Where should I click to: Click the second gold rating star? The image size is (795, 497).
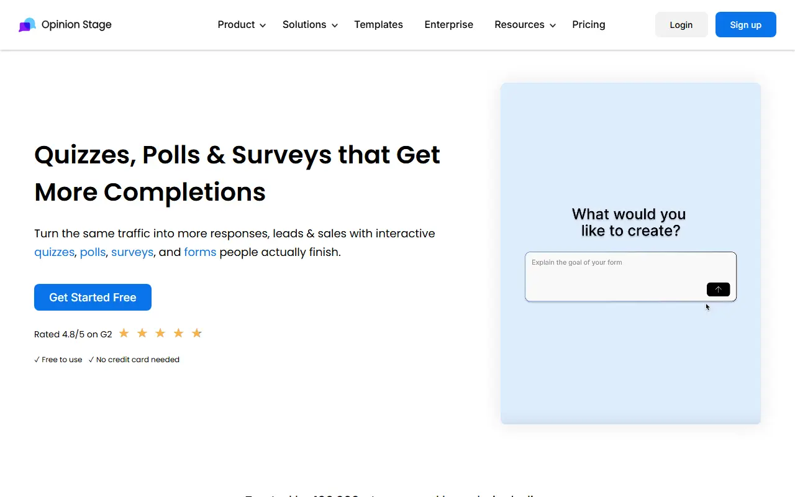click(x=142, y=334)
